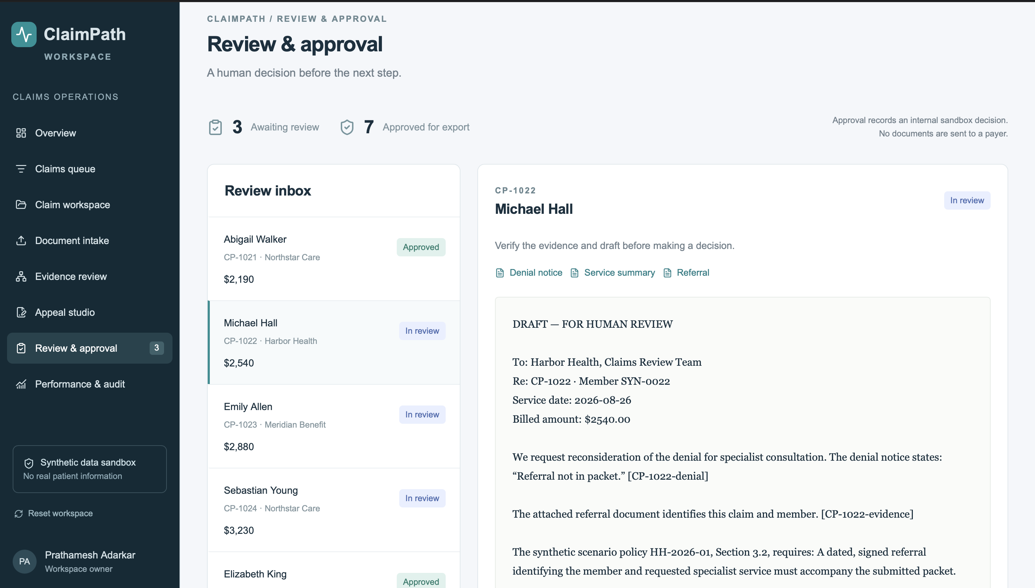This screenshot has height=588, width=1035.
Task: Click In review badge in CP-1022 header
Action: pyautogui.click(x=967, y=200)
